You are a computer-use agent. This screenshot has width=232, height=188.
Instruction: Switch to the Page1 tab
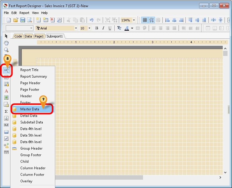point(39,36)
